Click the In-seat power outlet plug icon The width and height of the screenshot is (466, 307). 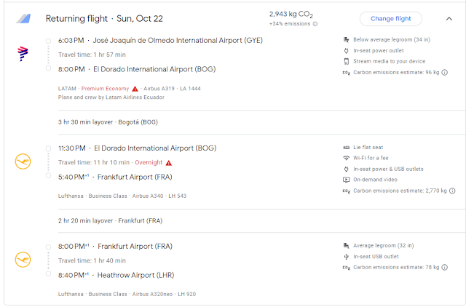point(346,50)
